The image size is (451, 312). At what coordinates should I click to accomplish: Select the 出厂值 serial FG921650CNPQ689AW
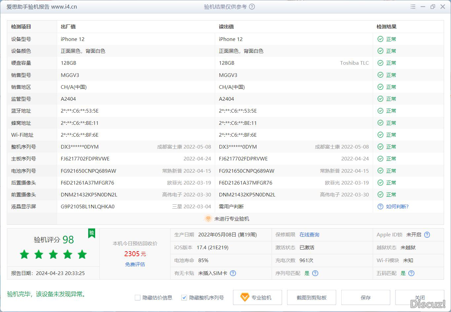click(x=89, y=171)
